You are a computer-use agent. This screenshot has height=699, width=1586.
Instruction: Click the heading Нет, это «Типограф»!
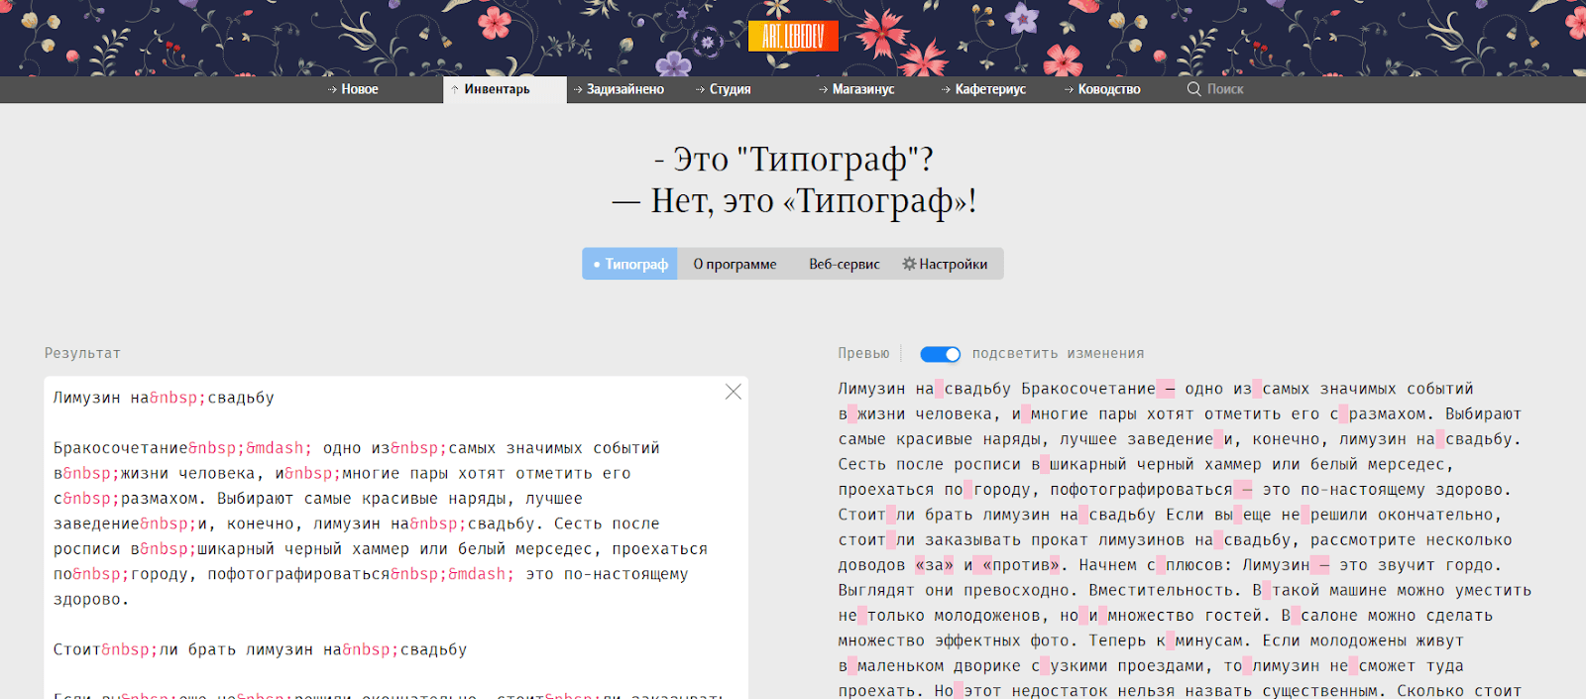pyautogui.click(x=794, y=200)
